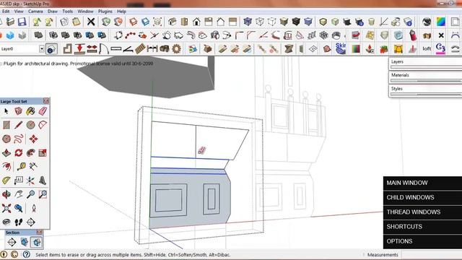Open the Tools menu
This screenshot has width=462, height=260.
pos(67,12)
